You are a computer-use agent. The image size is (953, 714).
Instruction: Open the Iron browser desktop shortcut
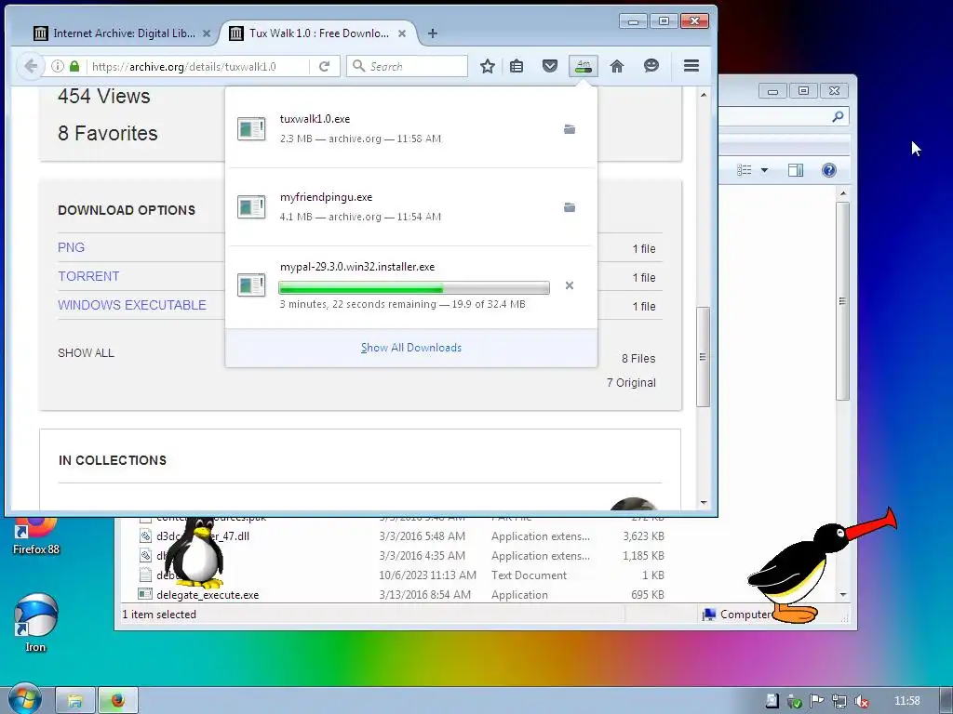(36, 622)
